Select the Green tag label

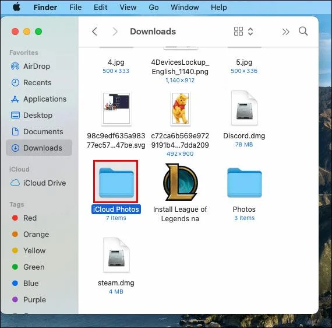[34, 267]
